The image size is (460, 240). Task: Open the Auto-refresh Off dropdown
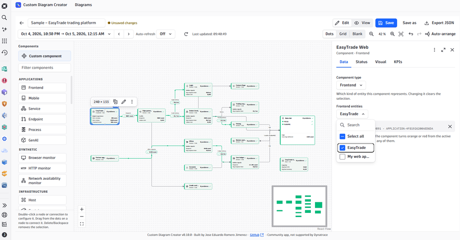pyautogui.click(x=166, y=34)
